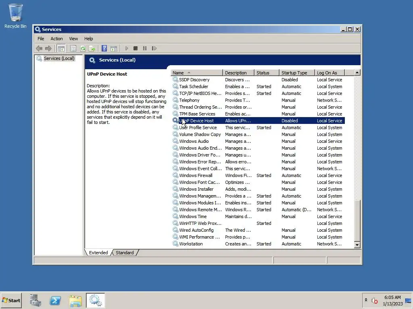Launch PowerShell from taskbar
This screenshot has width=413, height=309.
(x=55, y=300)
